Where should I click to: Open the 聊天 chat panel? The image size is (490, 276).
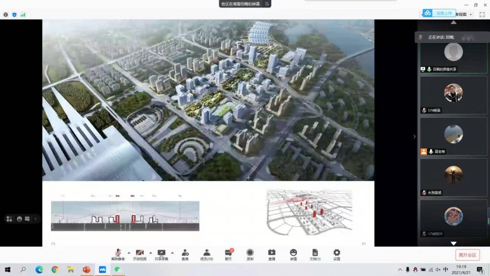228,253
